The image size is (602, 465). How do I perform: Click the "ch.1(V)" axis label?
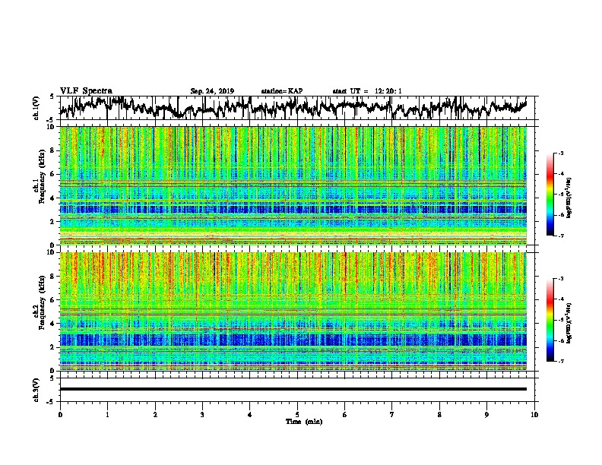(36, 108)
